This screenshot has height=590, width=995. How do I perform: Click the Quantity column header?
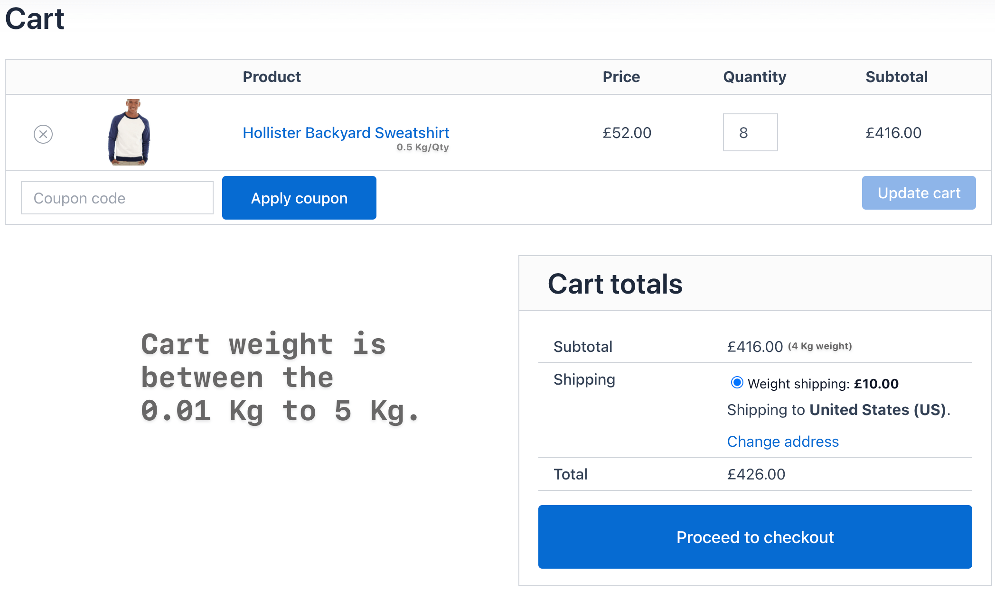pos(754,77)
